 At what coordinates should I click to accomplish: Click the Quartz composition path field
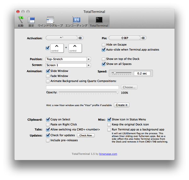(83, 87)
